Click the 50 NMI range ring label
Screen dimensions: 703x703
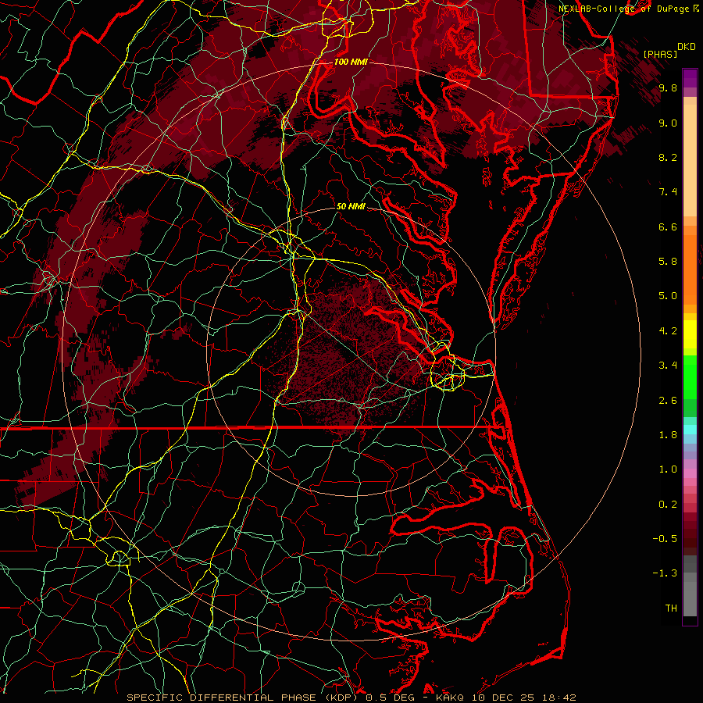(x=351, y=206)
